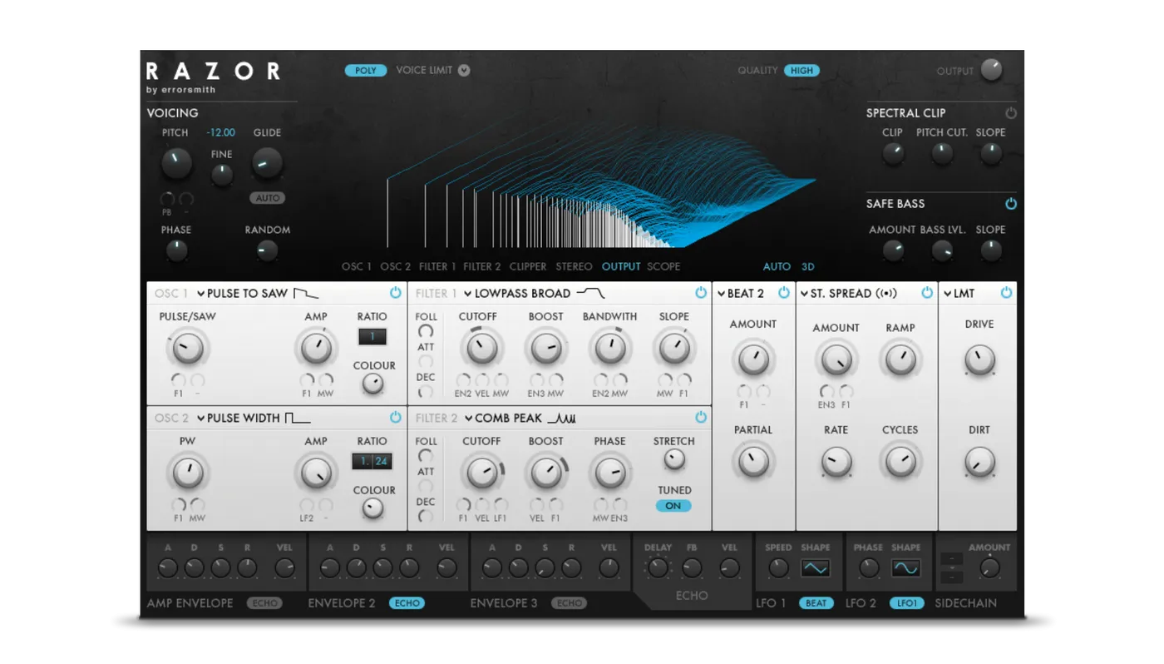Image resolution: width=1164 pixels, height=664 pixels.
Task: Click the RAZOR logo
Action: 213,72
